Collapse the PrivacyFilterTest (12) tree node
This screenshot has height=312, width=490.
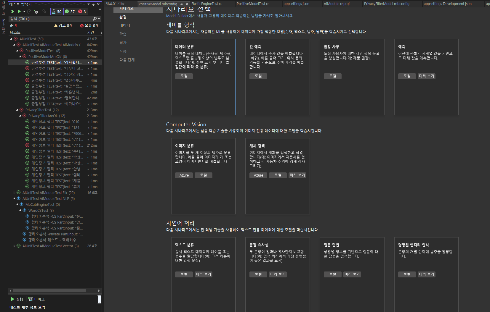pyautogui.click(x=17, y=110)
